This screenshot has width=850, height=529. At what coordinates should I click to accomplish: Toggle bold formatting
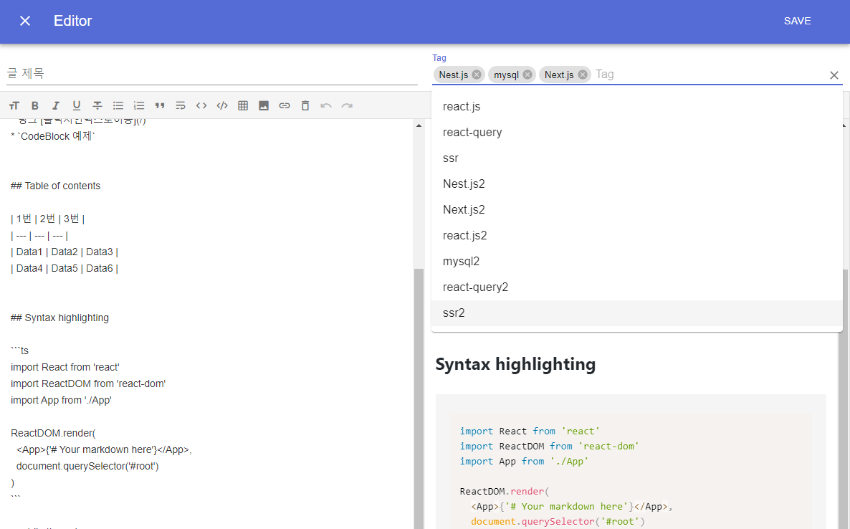coord(35,105)
